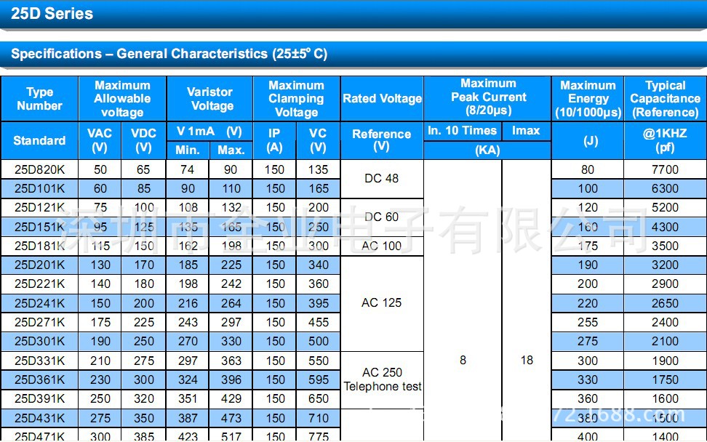707x442 pixels.
Task: Select the Maximum Clamping Voltage header
Action: (x=296, y=99)
